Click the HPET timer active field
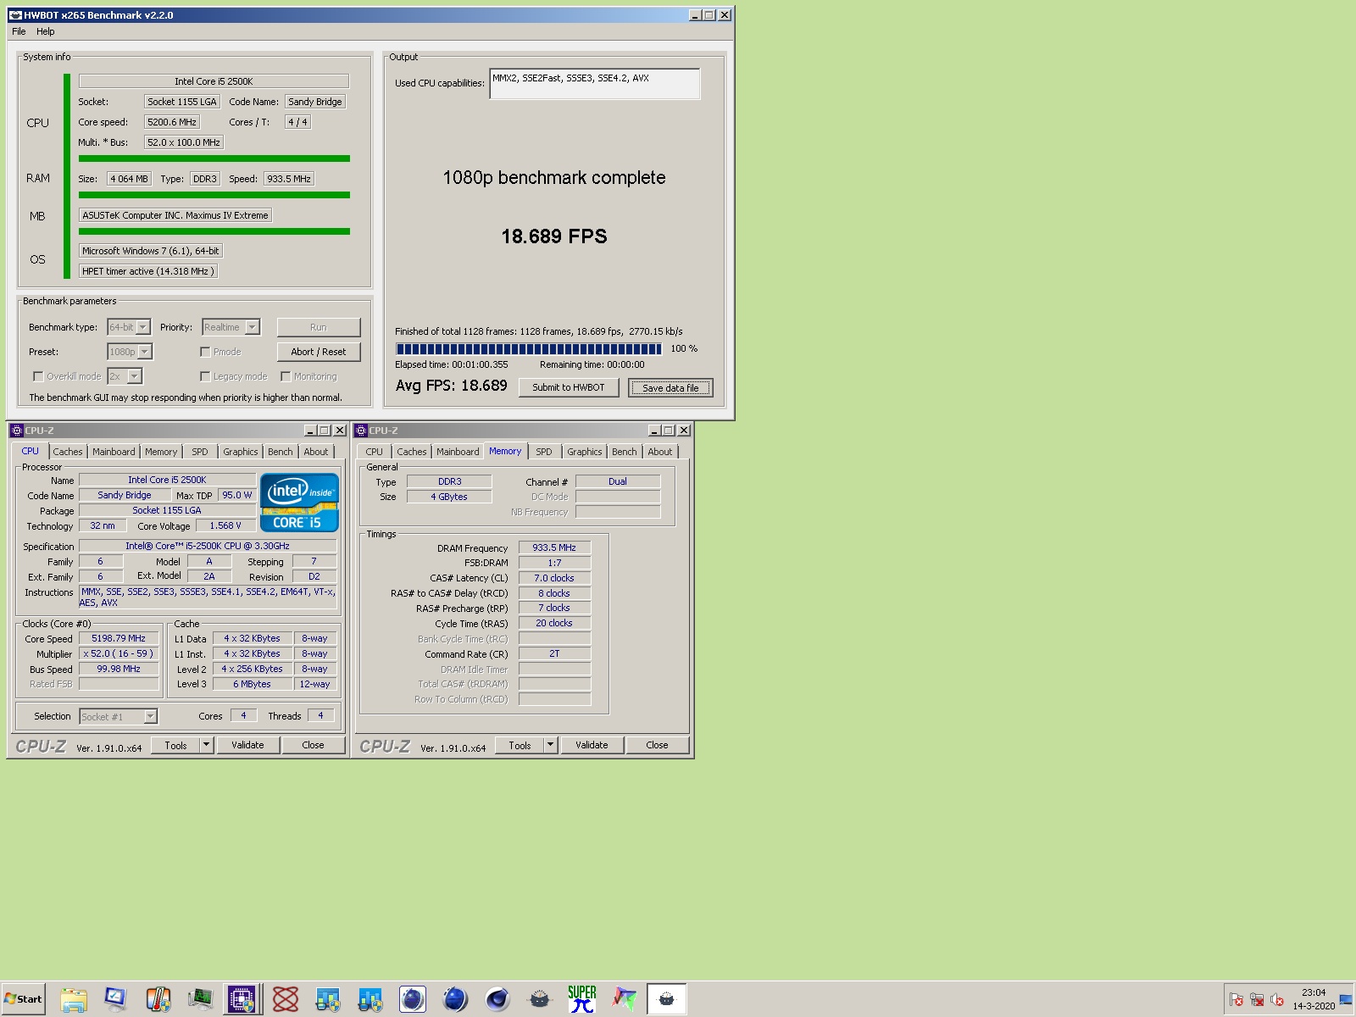This screenshot has height=1017, width=1356. click(x=148, y=271)
